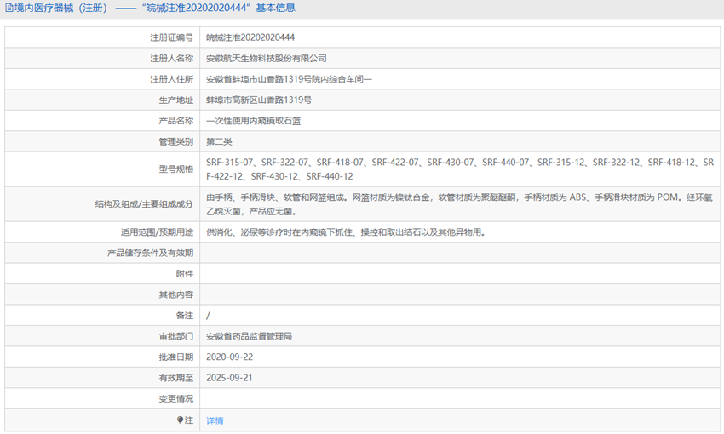Viewport: 724px width, 434px height.
Task: Select approval date 2020-09-22
Action: (x=229, y=357)
